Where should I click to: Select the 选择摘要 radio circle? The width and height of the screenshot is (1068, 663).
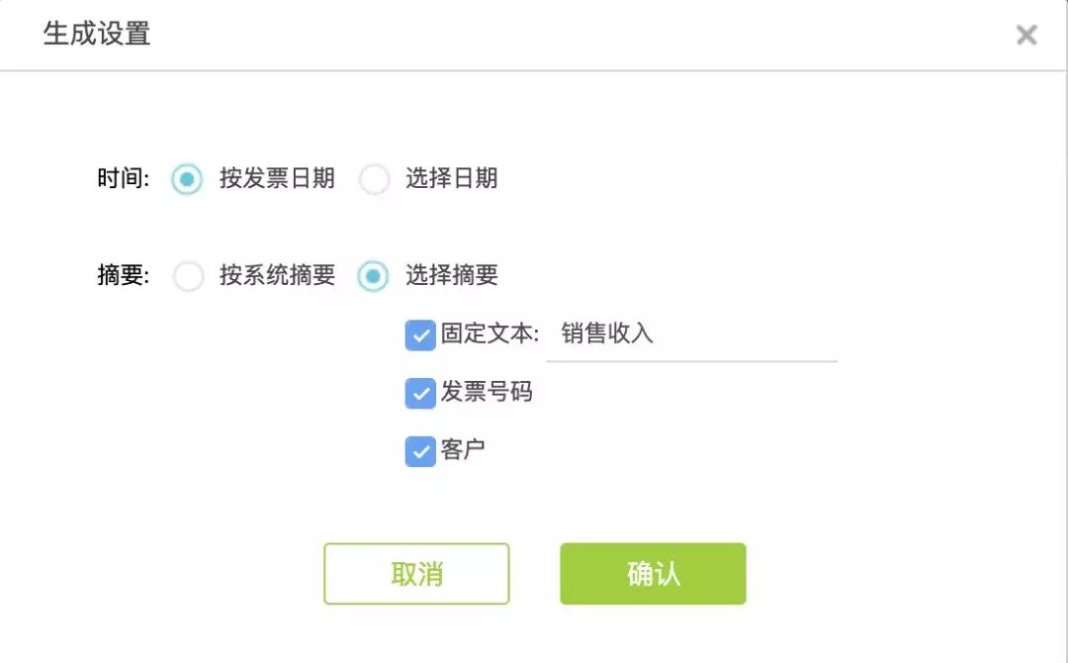pos(373,276)
